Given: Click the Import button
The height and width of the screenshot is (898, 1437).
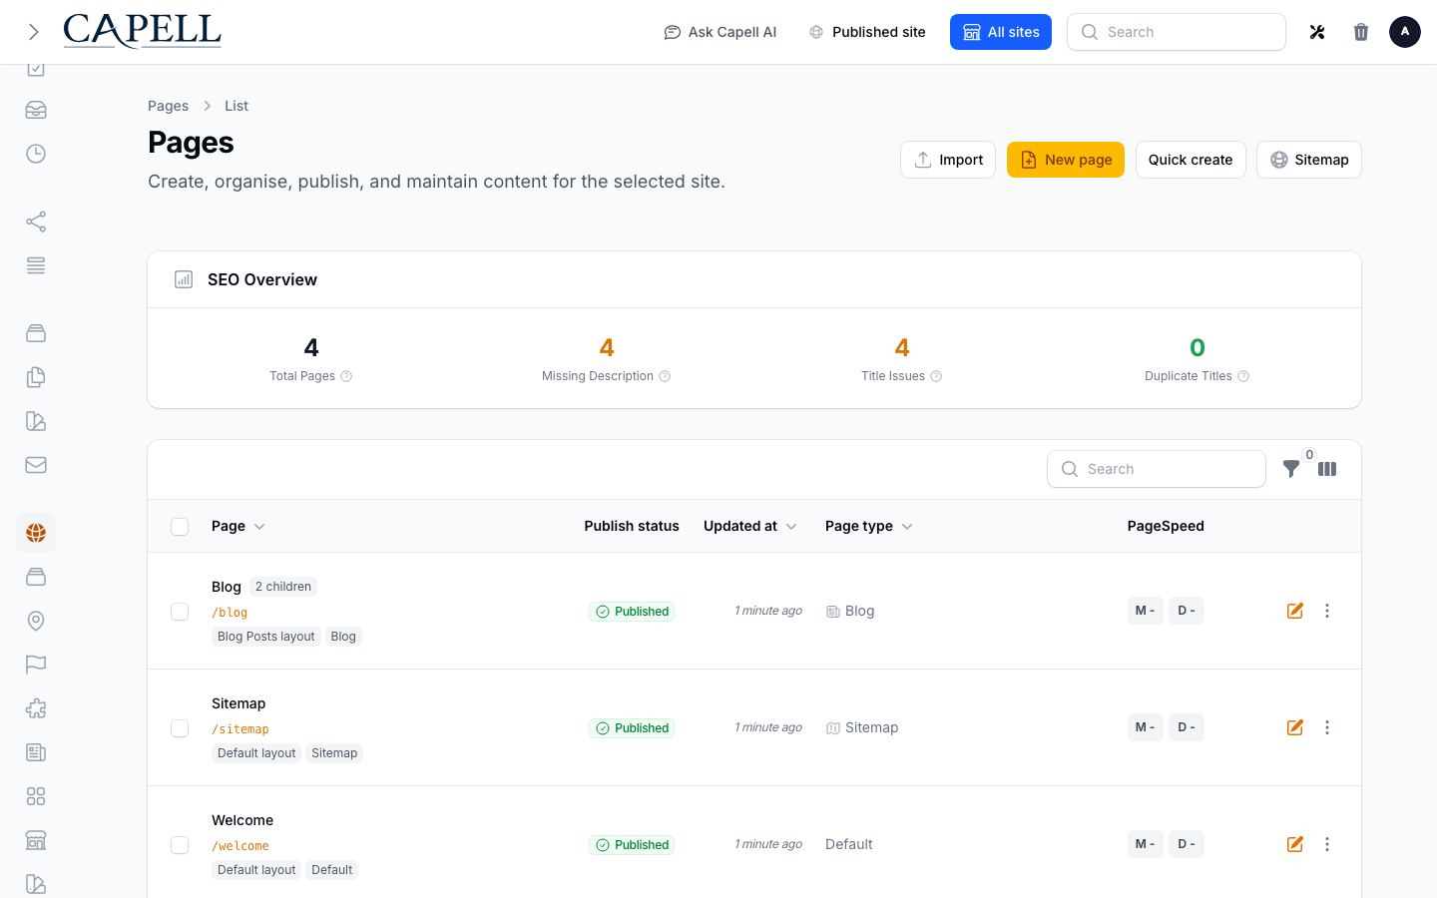Looking at the screenshot, I should tap(948, 160).
